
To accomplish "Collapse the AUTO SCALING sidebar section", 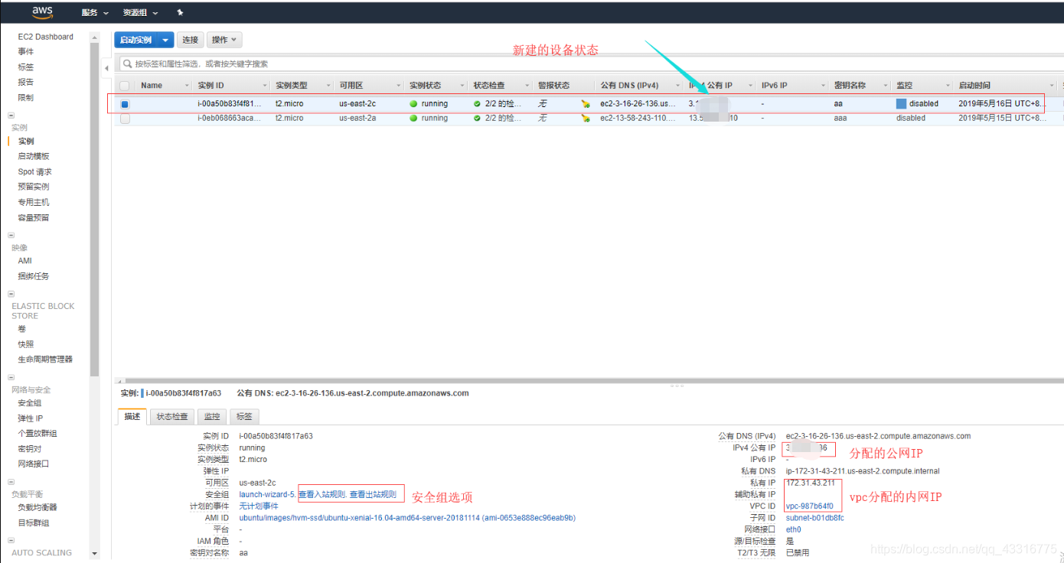I will pyautogui.click(x=11, y=540).
